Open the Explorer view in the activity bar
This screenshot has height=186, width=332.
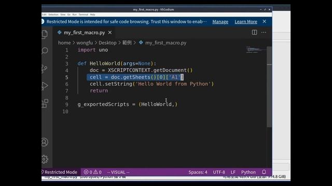(x=45, y=34)
